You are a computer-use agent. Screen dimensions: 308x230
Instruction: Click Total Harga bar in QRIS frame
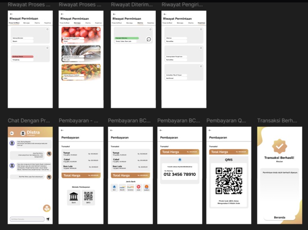(229, 152)
